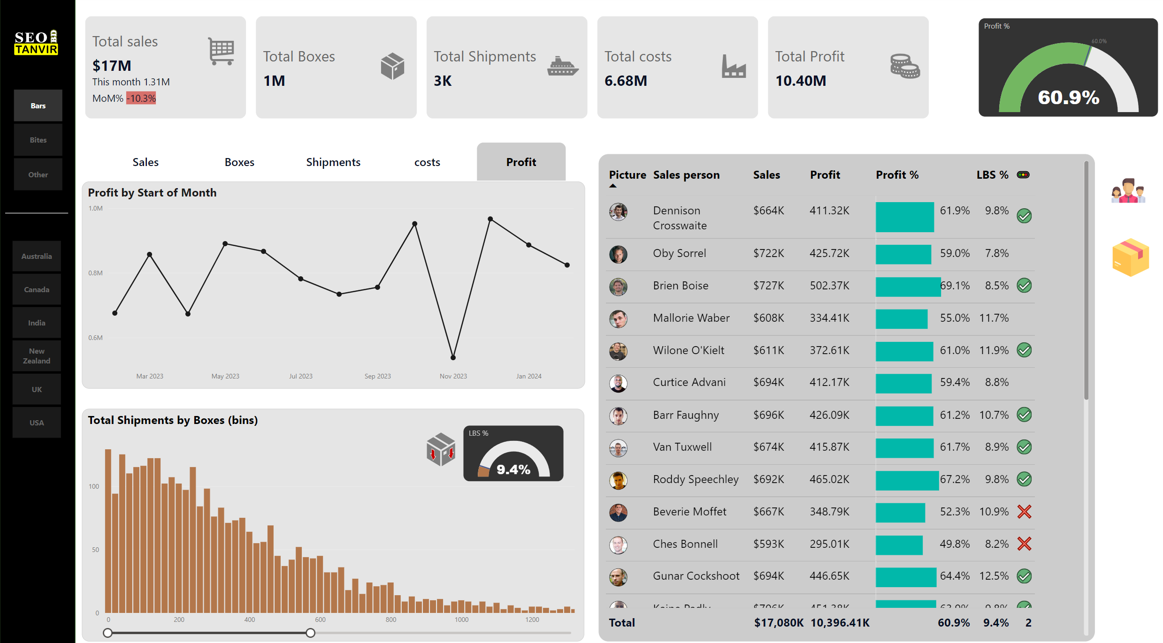The height and width of the screenshot is (643, 1163).
Task: Click Wilone O'Kielt's profile picture
Action: point(618,351)
